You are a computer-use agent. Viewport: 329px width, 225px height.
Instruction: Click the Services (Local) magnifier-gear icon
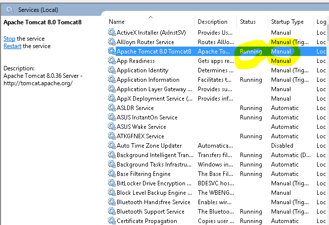point(10,10)
